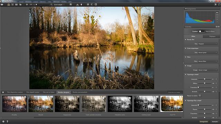This screenshot has width=221, height=124.
Task: Apply the Arcadia preset thumbnail
Action: tap(15, 104)
